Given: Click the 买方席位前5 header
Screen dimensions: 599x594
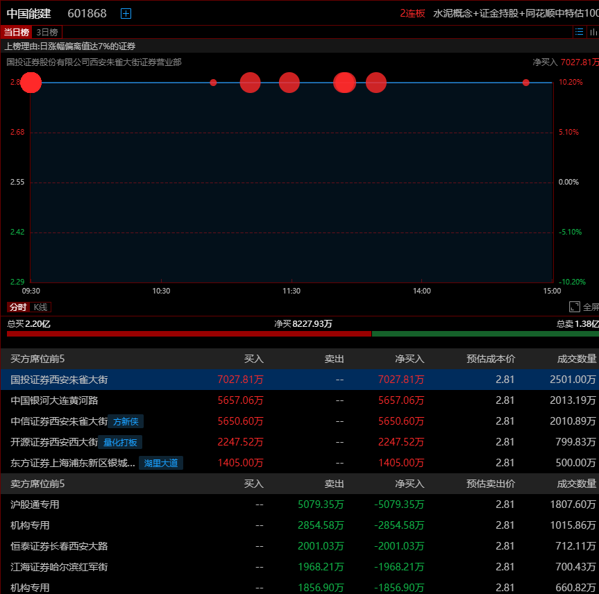Looking at the screenshot, I should click(37, 359).
